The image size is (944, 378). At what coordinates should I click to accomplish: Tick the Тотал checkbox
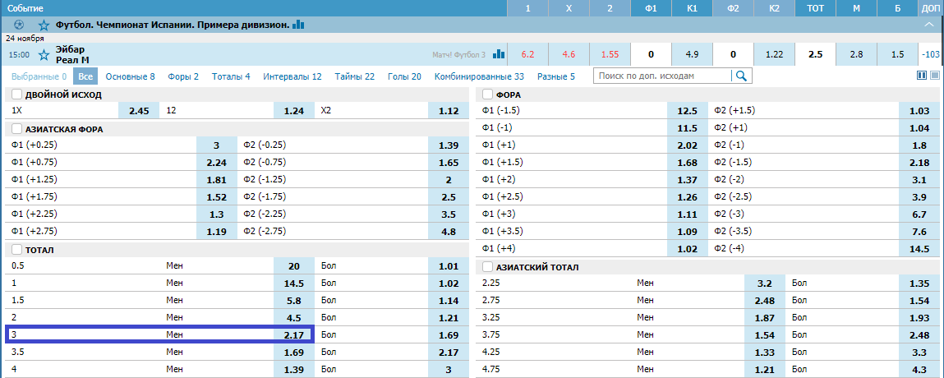click(x=17, y=249)
